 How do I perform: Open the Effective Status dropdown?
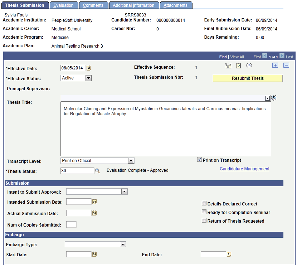click(x=88, y=78)
